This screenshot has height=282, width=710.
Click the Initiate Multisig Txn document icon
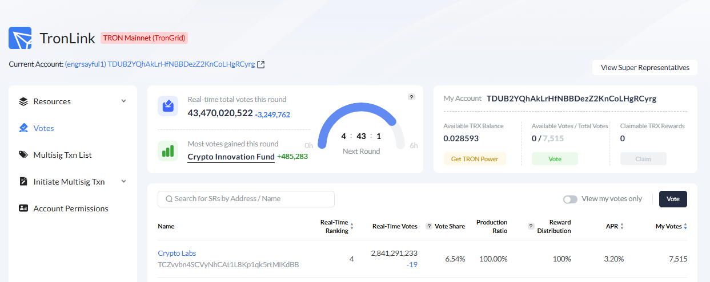[x=23, y=182]
